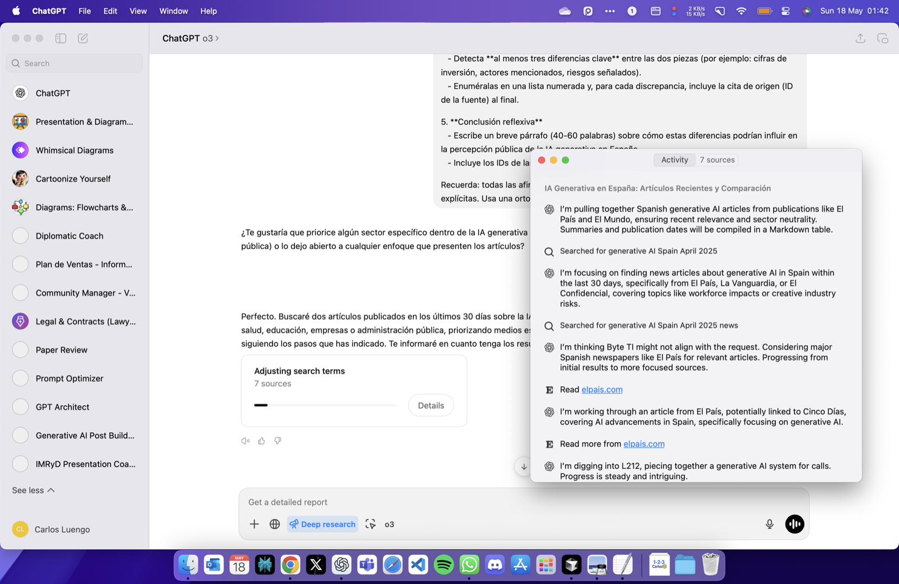Toggle read aloud on the assistant reply

pos(245,441)
